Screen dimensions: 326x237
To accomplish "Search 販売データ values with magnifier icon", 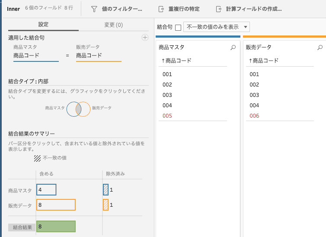I will click(320, 48).
